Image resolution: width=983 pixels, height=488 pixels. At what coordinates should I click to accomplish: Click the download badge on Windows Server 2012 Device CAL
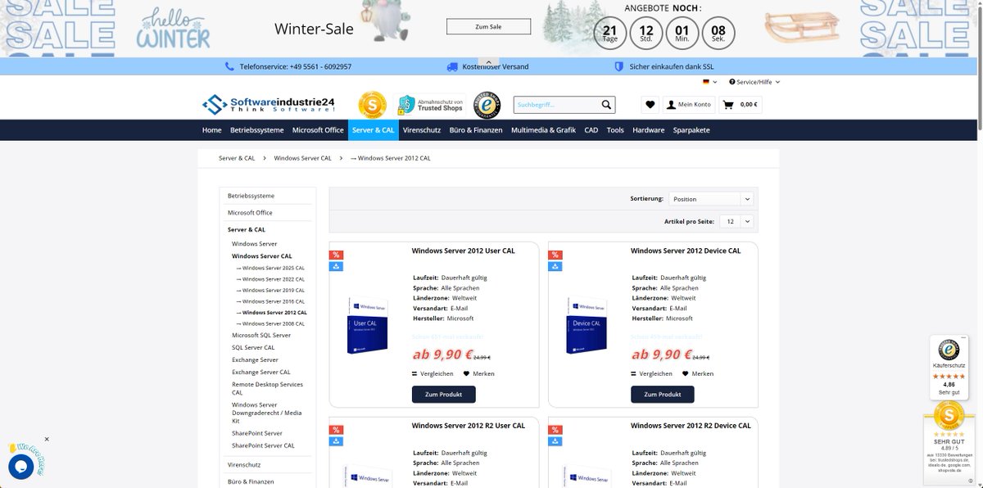click(x=555, y=266)
